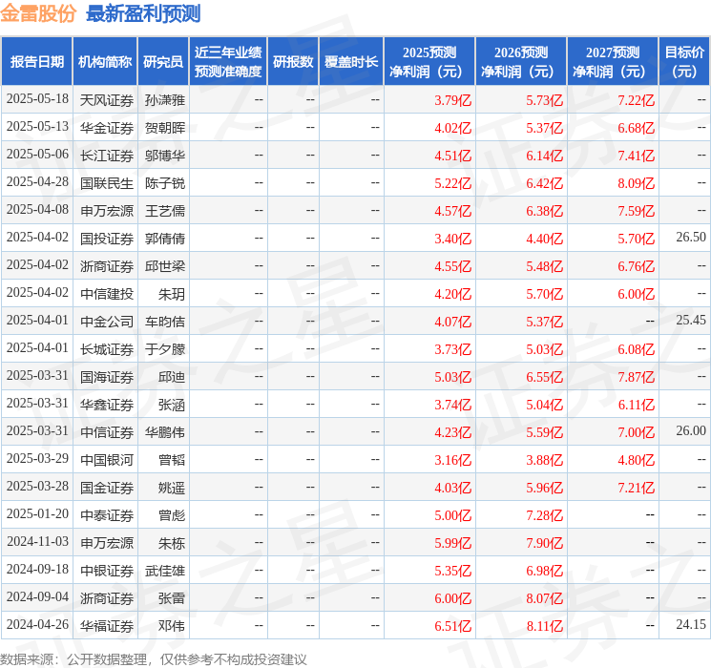
Task: Select the date cell 2024-11-03
Action: point(37,541)
